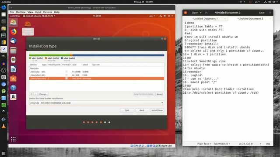Click the Revert button

[160, 94]
